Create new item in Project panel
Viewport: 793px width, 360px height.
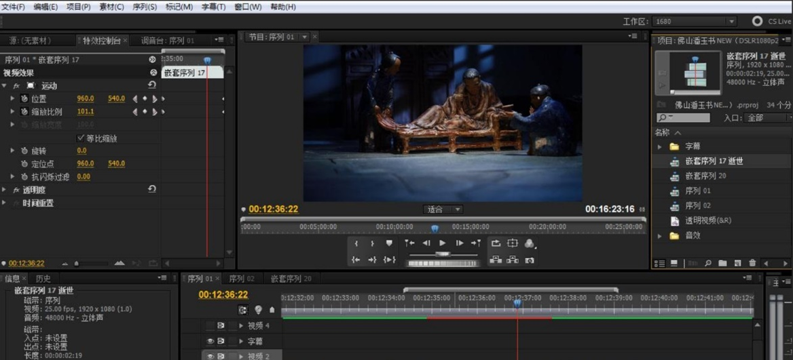pyautogui.click(x=737, y=263)
